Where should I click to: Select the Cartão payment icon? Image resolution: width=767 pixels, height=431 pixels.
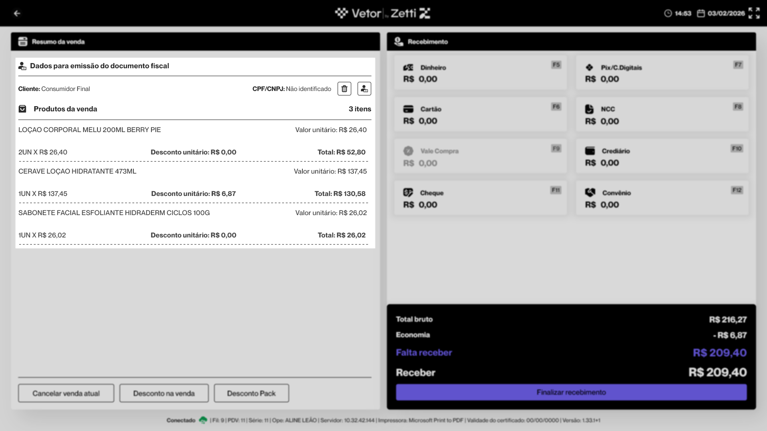click(408, 109)
